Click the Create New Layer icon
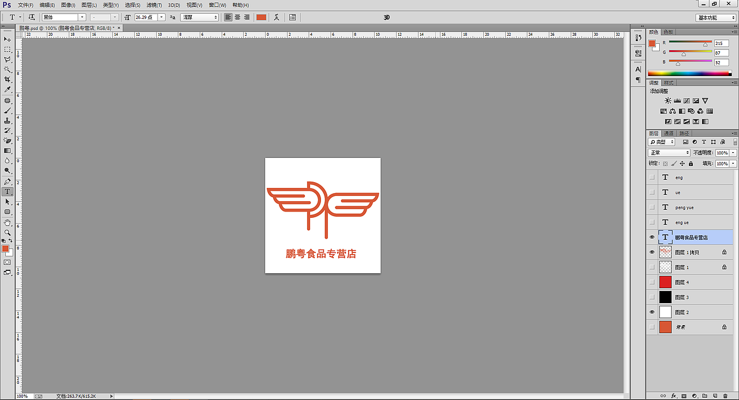This screenshot has width=739, height=400. pyautogui.click(x=715, y=396)
